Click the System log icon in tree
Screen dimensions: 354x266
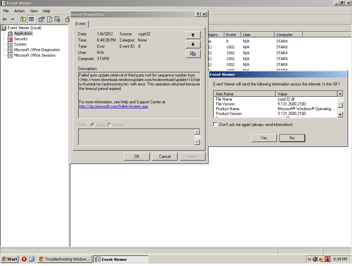10,44
